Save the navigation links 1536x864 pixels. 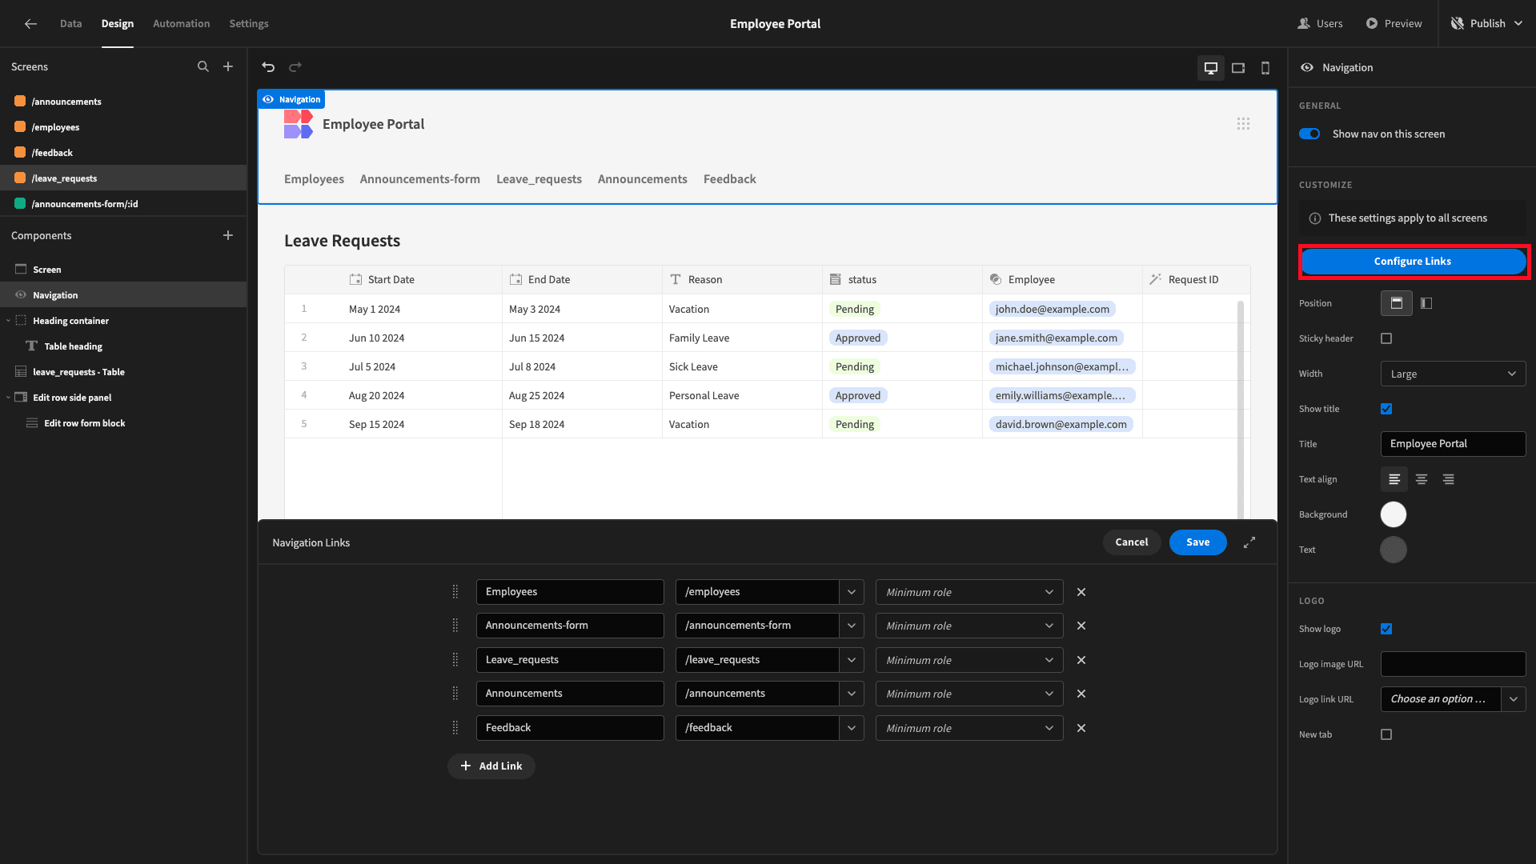point(1198,542)
